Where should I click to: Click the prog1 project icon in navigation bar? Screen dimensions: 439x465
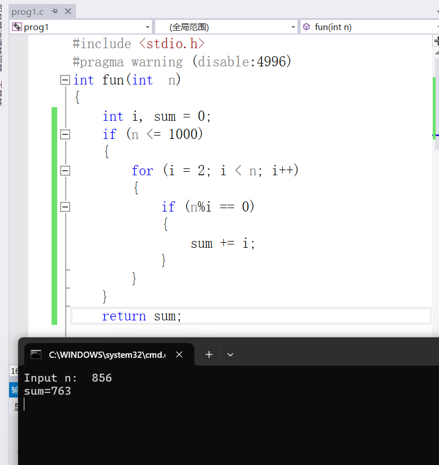pos(17,27)
